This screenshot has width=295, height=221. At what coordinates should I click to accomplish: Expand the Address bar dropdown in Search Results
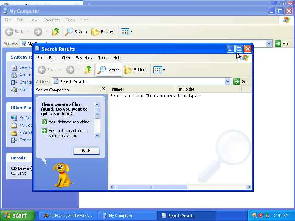(228, 81)
